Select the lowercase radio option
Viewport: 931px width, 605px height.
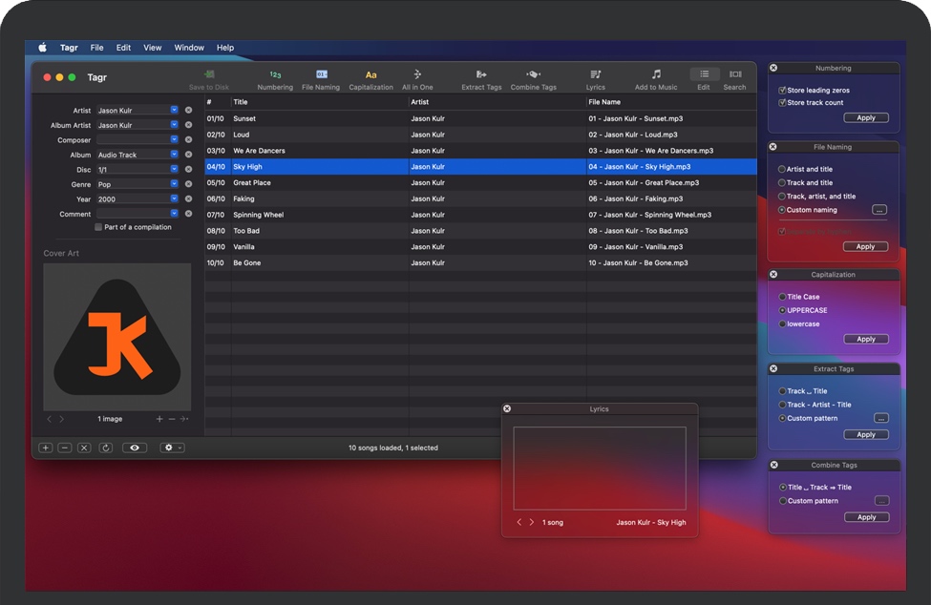pyautogui.click(x=783, y=323)
